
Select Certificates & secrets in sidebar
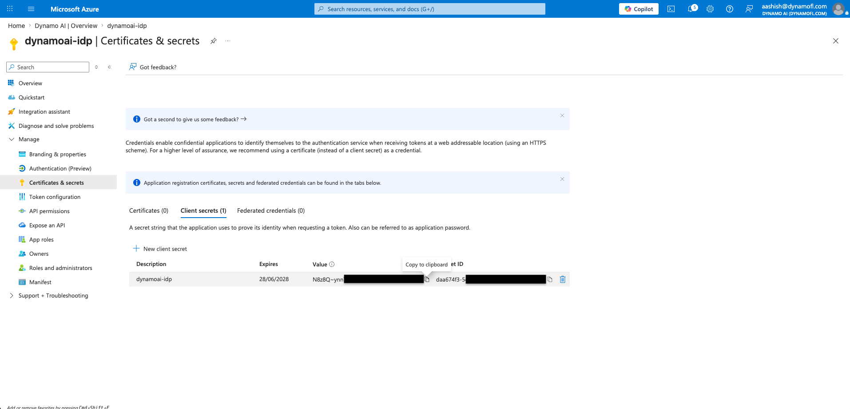pyautogui.click(x=59, y=183)
